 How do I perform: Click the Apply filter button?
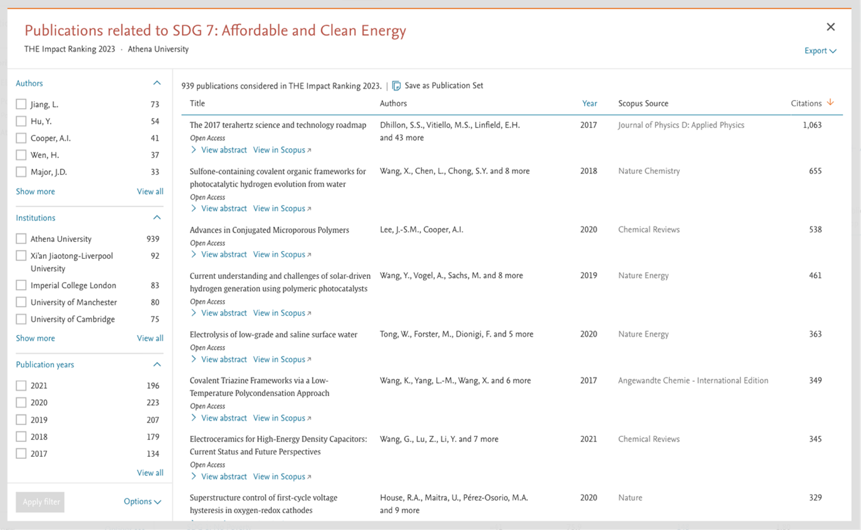[x=40, y=502]
